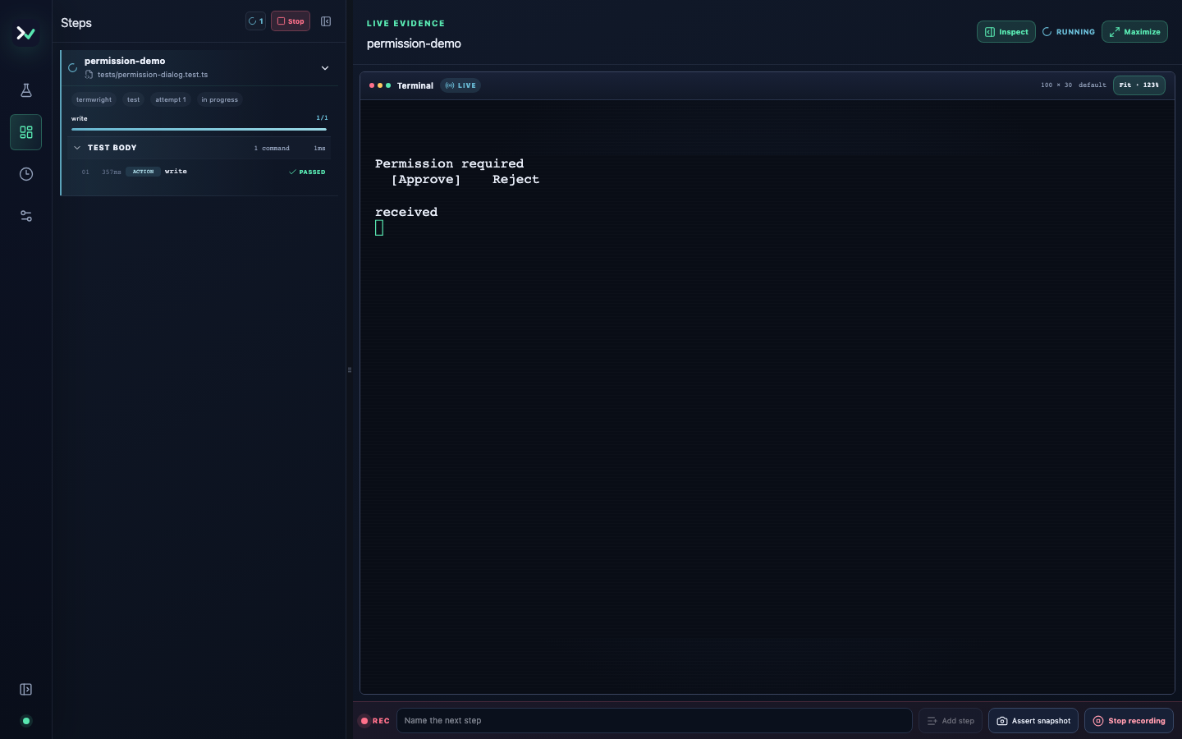Open the sliders settings view
This screenshot has height=739, width=1182.
(x=26, y=216)
